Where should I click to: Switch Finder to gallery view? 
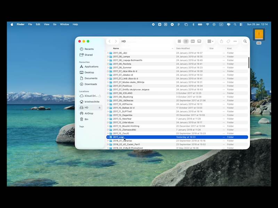pyautogui.click(x=199, y=41)
